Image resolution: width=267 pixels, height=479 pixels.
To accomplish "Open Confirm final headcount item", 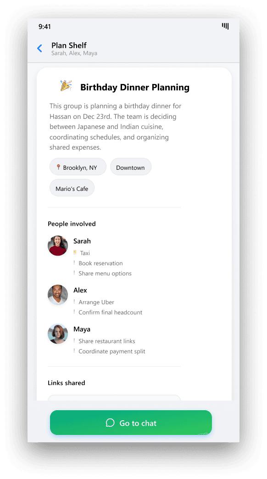I will click(110, 312).
